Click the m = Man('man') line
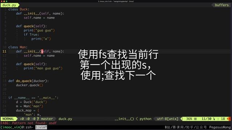Screen dimensions: 232x130 29,106
